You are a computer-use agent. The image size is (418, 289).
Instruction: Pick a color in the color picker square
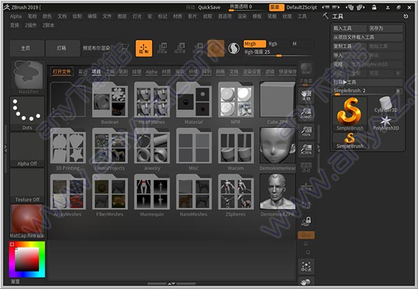pos(26,259)
